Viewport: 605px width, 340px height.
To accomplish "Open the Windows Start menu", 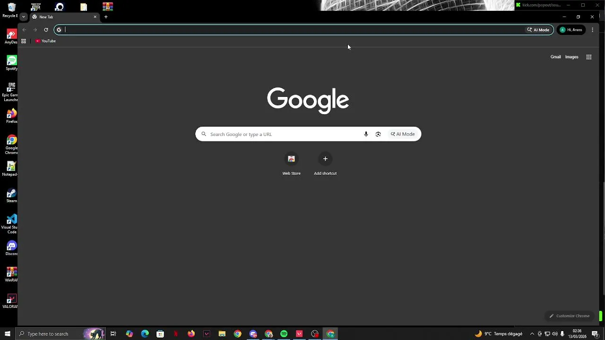I will (x=8, y=334).
